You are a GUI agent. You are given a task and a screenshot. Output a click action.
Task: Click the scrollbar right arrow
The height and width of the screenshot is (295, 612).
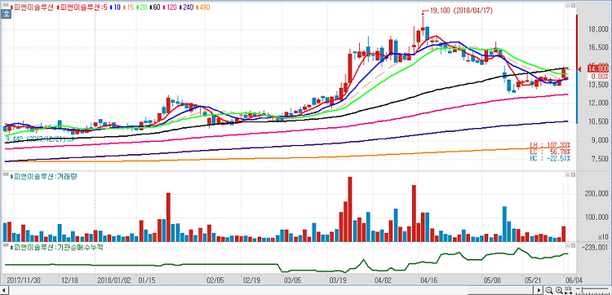(x=539, y=290)
